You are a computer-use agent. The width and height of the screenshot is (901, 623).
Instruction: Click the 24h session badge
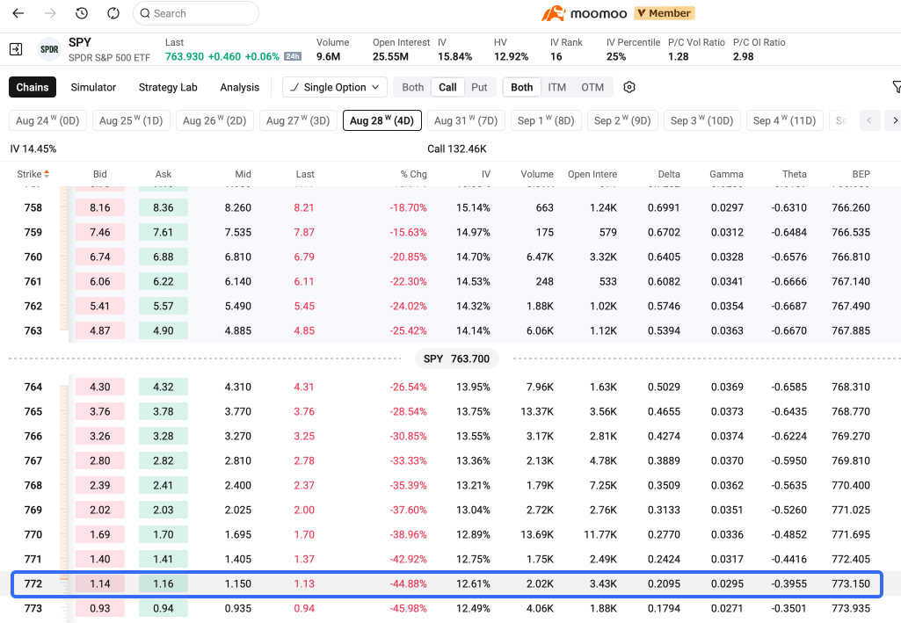point(293,56)
